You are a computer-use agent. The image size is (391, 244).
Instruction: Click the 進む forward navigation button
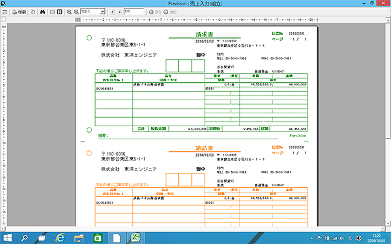point(170,12)
